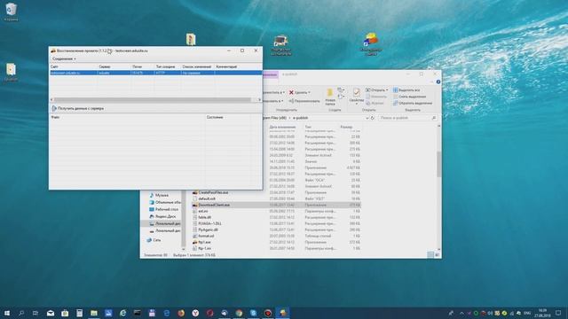This screenshot has height=319, width=568.
Task: Click Журнал in the Explorer ribbon
Action: [375, 103]
